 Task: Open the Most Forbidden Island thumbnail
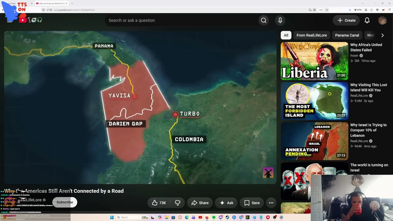tap(314, 101)
